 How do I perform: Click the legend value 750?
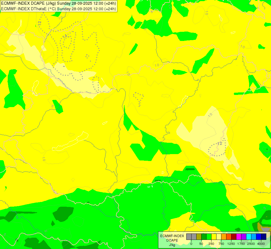click(x=221, y=244)
